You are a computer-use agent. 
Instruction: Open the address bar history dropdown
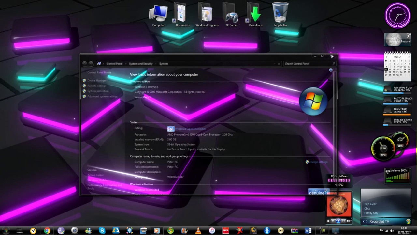pos(274,64)
